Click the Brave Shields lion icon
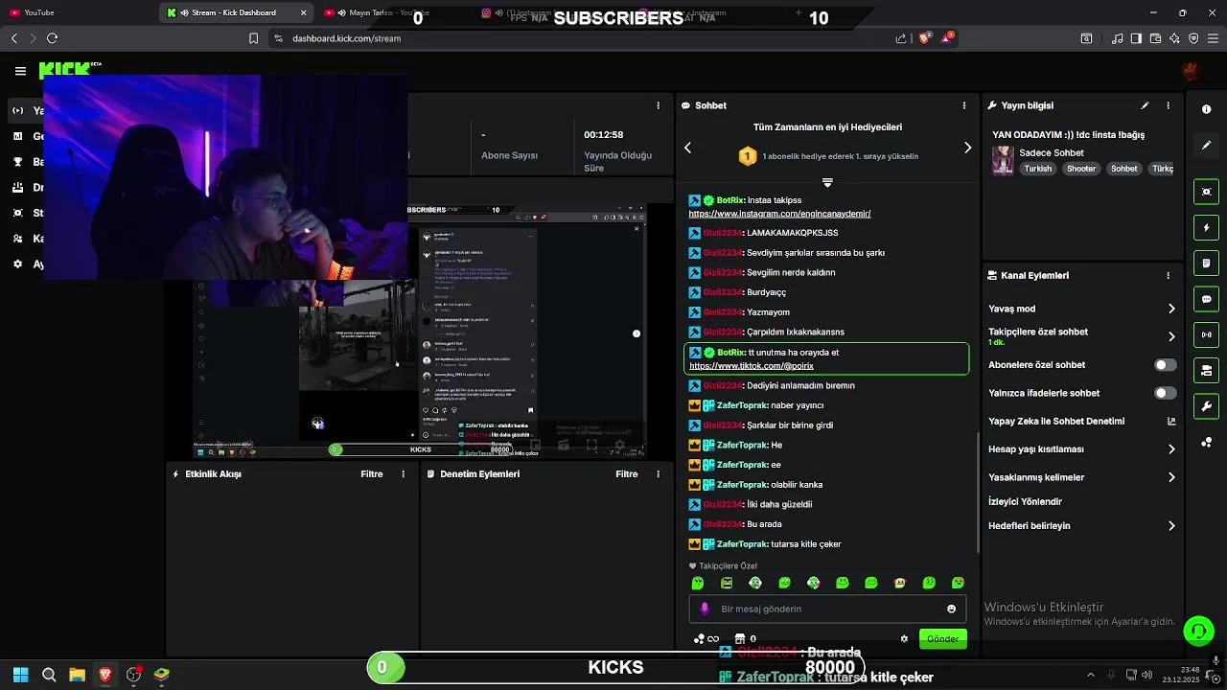The height and width of the screenshot is (690, 1227). (925, 38)
